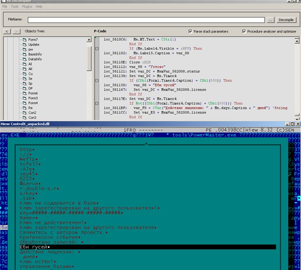Image resolution: width=301 pixels, height=270 pixels.
Task: Click the Con2 object icon
Action: tap(25, 113)
